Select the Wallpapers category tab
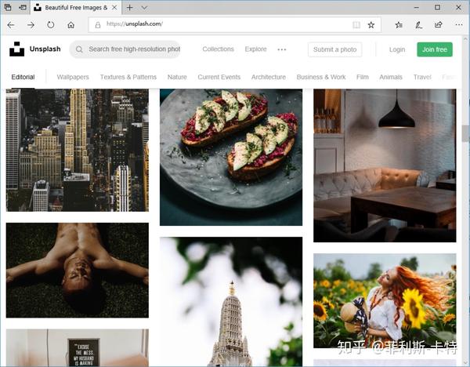470x367 pixels. pos(73,77)
